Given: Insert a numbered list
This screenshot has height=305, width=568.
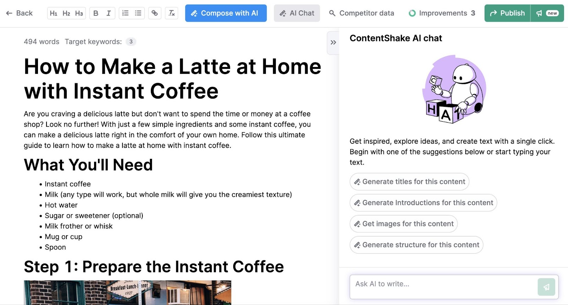Looking at the screenshot, I should click(x=125, y=13).
